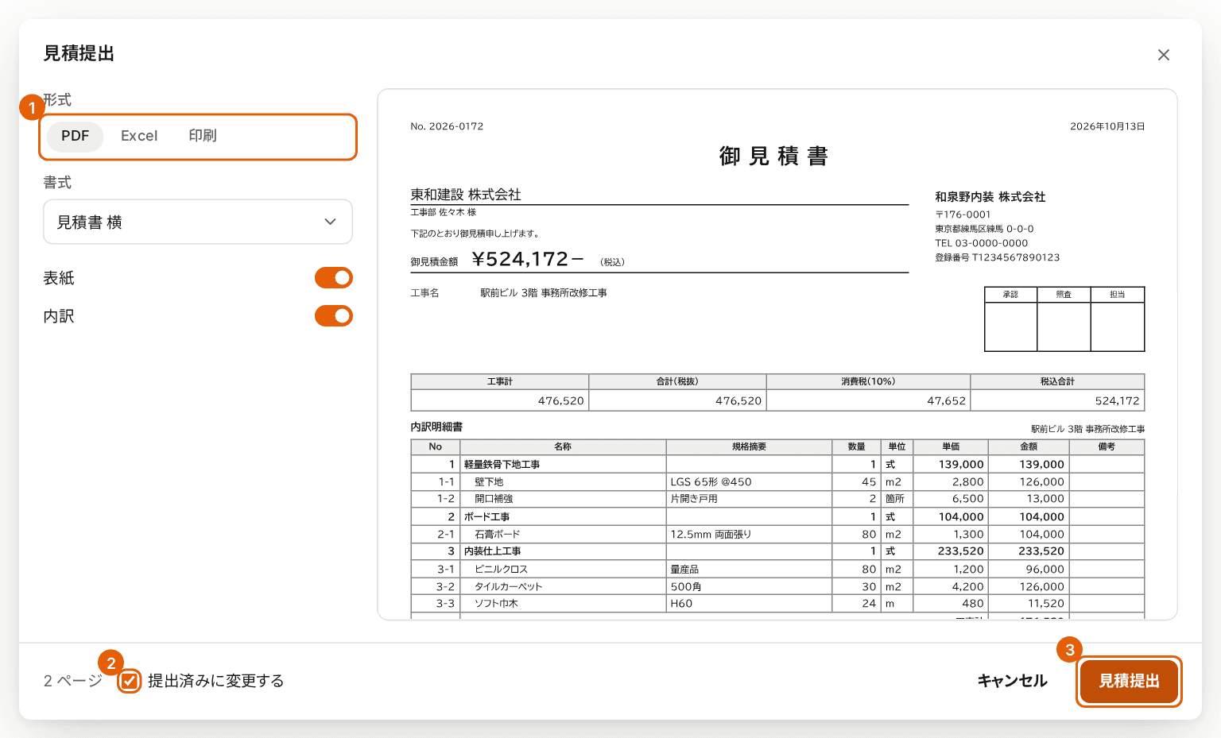Click the 2 ページ page count

[73, 681]
